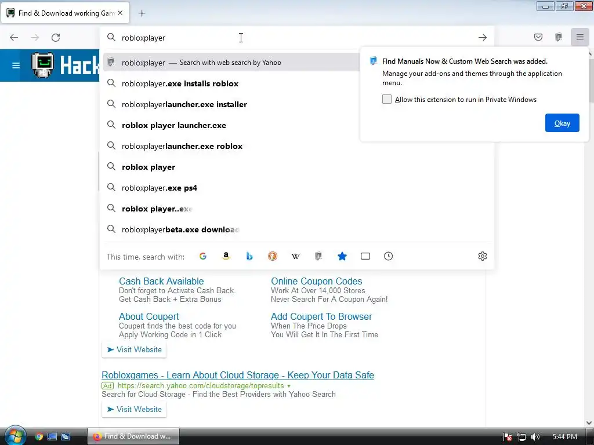
Task: Open the Cash Back Available link
Action: 161,281
